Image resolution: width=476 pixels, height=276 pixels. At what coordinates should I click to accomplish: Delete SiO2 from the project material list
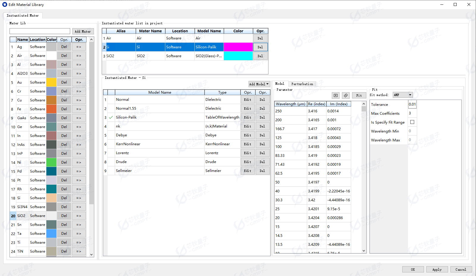tap(260, 56)
